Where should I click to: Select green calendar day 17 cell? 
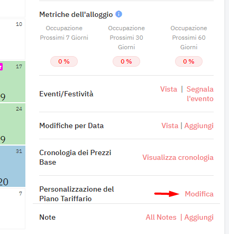pos(13,82)
